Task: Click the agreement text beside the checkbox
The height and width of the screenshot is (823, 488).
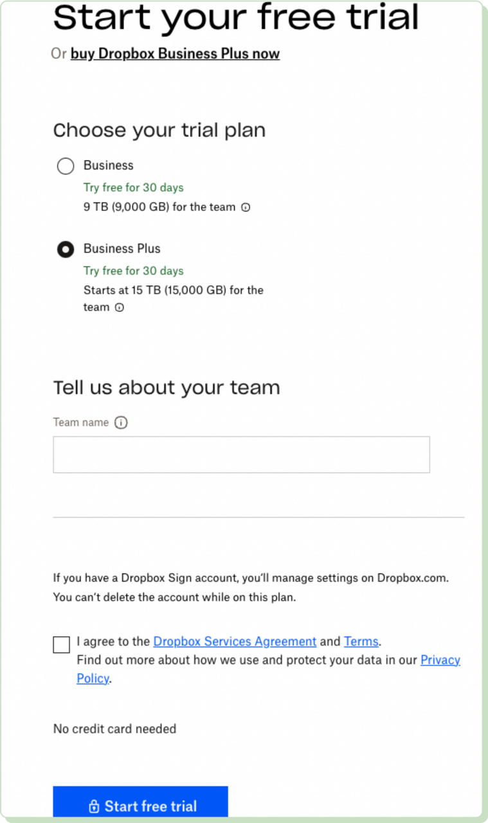Action: click(114, 641)
